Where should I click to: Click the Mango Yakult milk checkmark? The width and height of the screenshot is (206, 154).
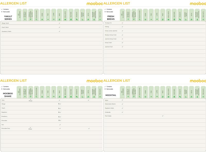(x=59, y=23)
